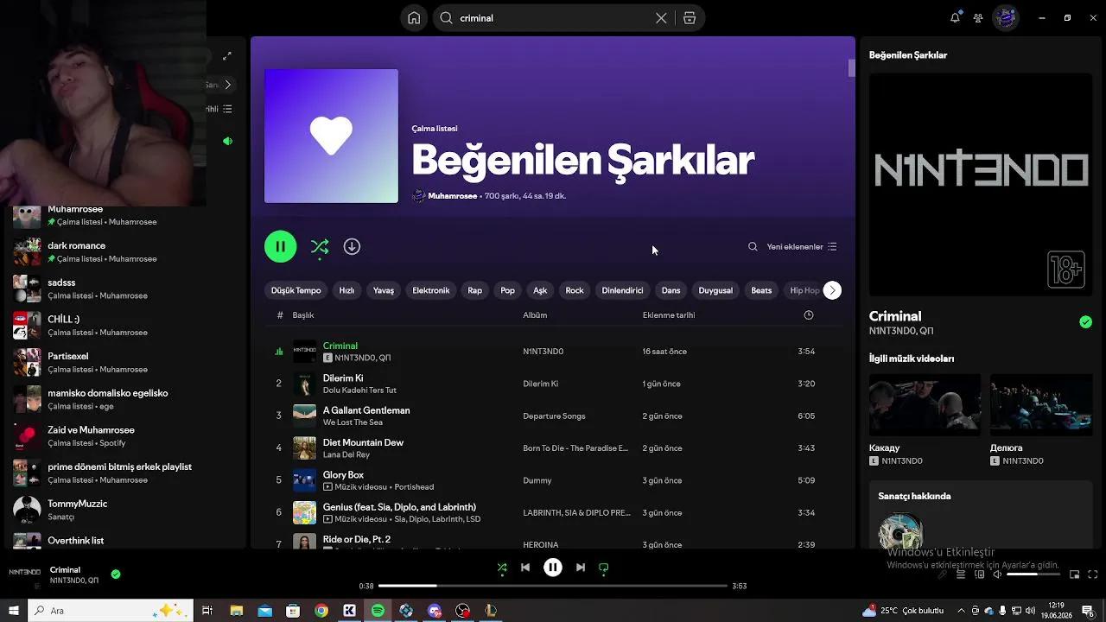
Task: Search within the liked songs list
Action: (x=753, y=246)
